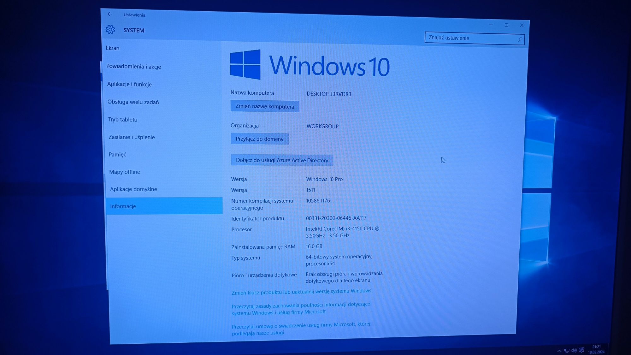Image resolution: width=631 pixels, height=355 pixels.
Task: Click Zainstalowana pamięć RAM label
Action: coord(263,247)
